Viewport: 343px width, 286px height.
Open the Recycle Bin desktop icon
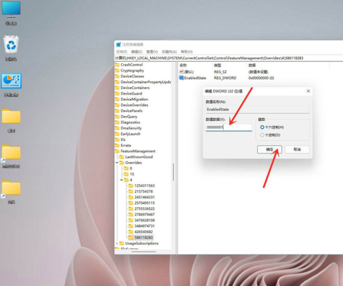[x=11, y=45]
